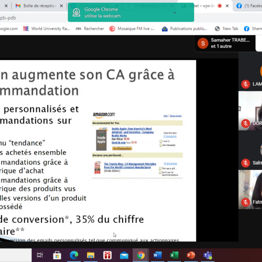Open the Word icon in the taskbar
This screenshot has height=262, width=262.
pos(157,255)
